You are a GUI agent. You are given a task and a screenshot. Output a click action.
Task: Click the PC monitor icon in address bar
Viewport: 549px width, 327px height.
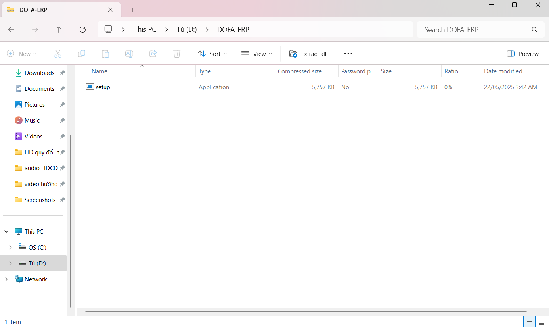tap(108, 29)
